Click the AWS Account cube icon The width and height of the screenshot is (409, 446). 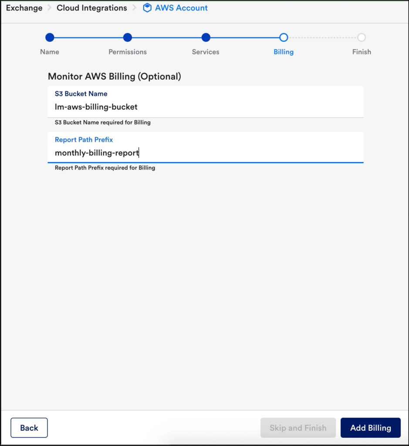pos(147,8)
